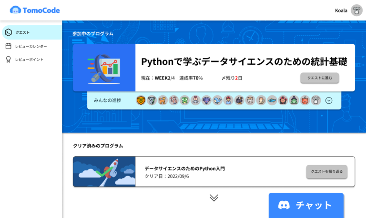Select the red bandana pirate avatar
The width and height of the screenshot is (366, 218).
click(283, 100)
